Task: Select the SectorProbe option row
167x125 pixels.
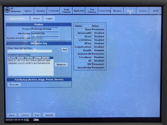Action: point(89,68)
